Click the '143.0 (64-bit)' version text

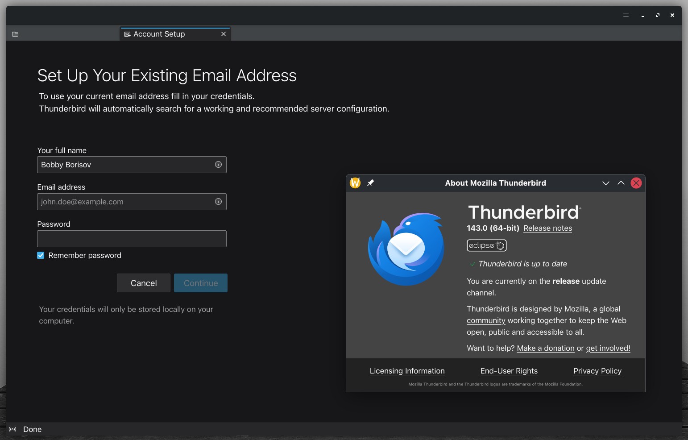(x=493, y=228)
